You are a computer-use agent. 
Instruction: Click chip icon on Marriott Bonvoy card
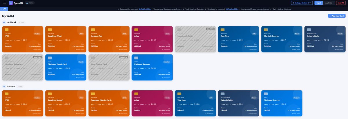point(266,30)
